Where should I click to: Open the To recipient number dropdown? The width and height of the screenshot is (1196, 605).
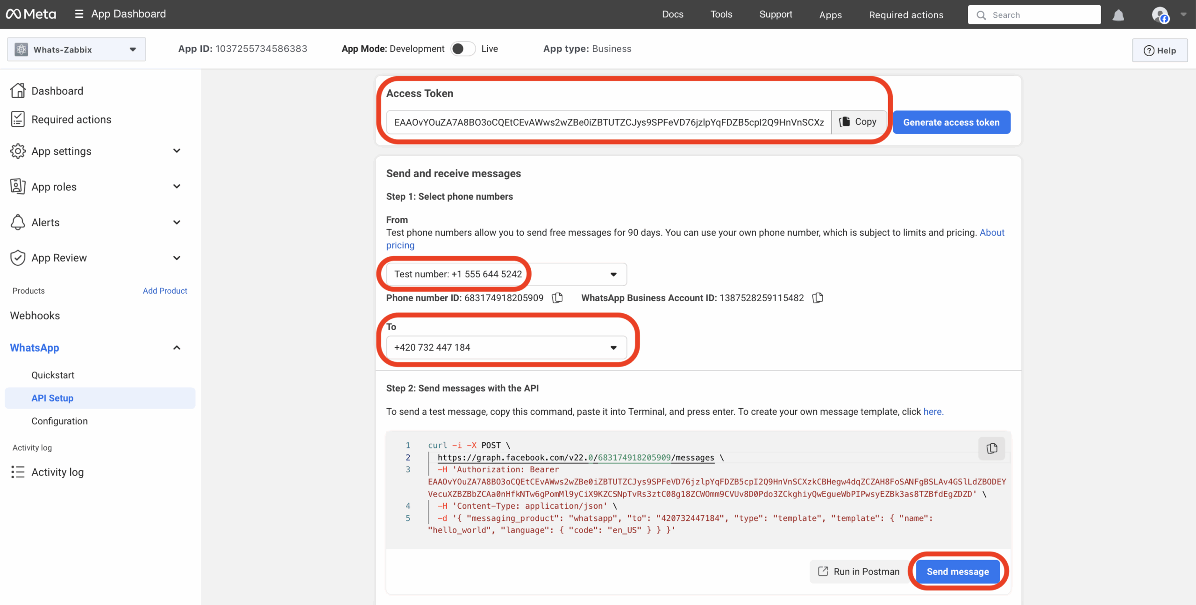click(613, 347)
